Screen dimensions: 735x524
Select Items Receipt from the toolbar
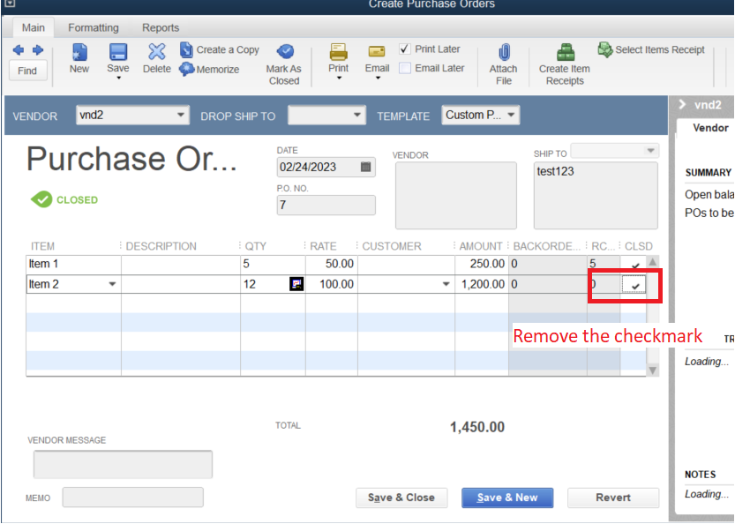click(x=650, y=49)
